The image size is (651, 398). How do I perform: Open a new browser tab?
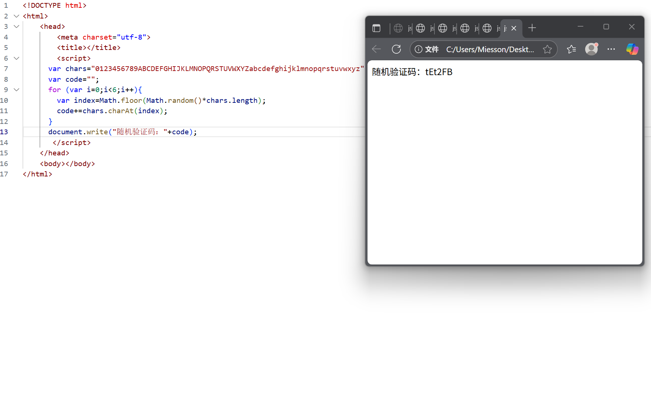pos(532,28)
